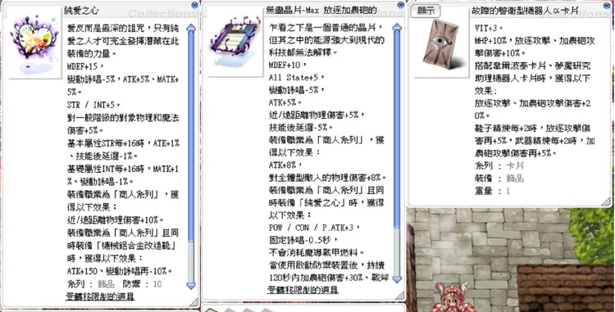This screenshot has width=615, height=312.
Task: Click the eye card item icon
Action: pos(442,46)
